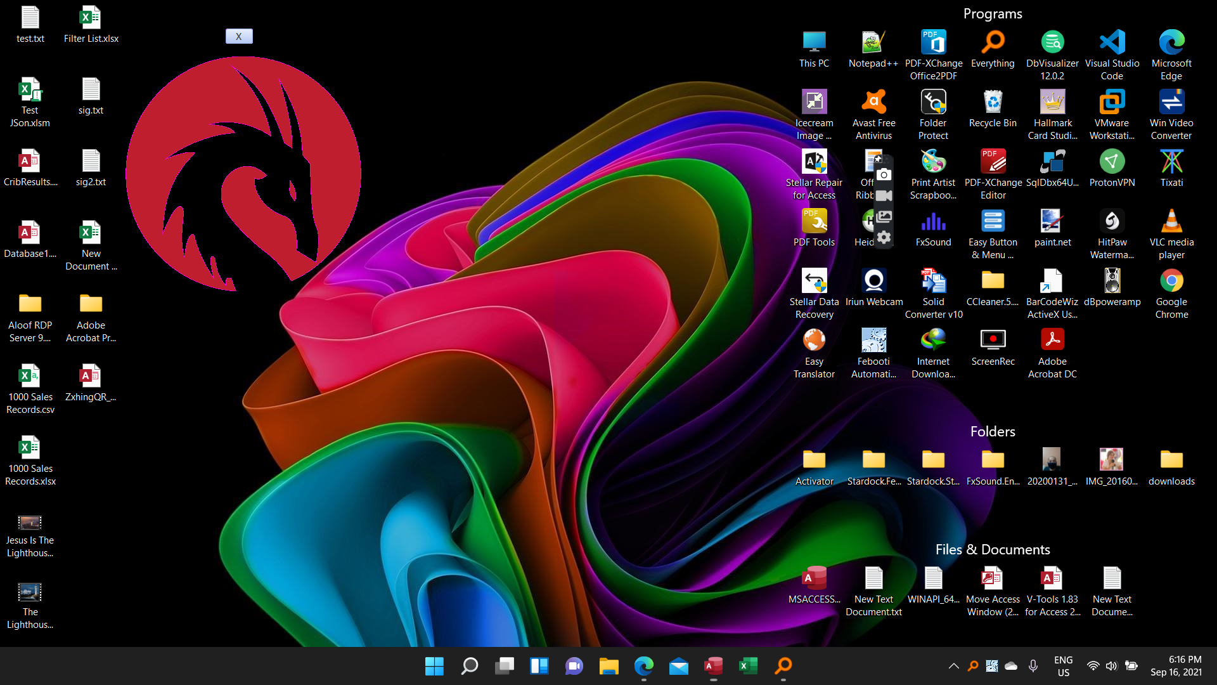Expand the system tray hidden icons chevron
This screenshot has width=1217, height=685.
click(x=953, y=666)
